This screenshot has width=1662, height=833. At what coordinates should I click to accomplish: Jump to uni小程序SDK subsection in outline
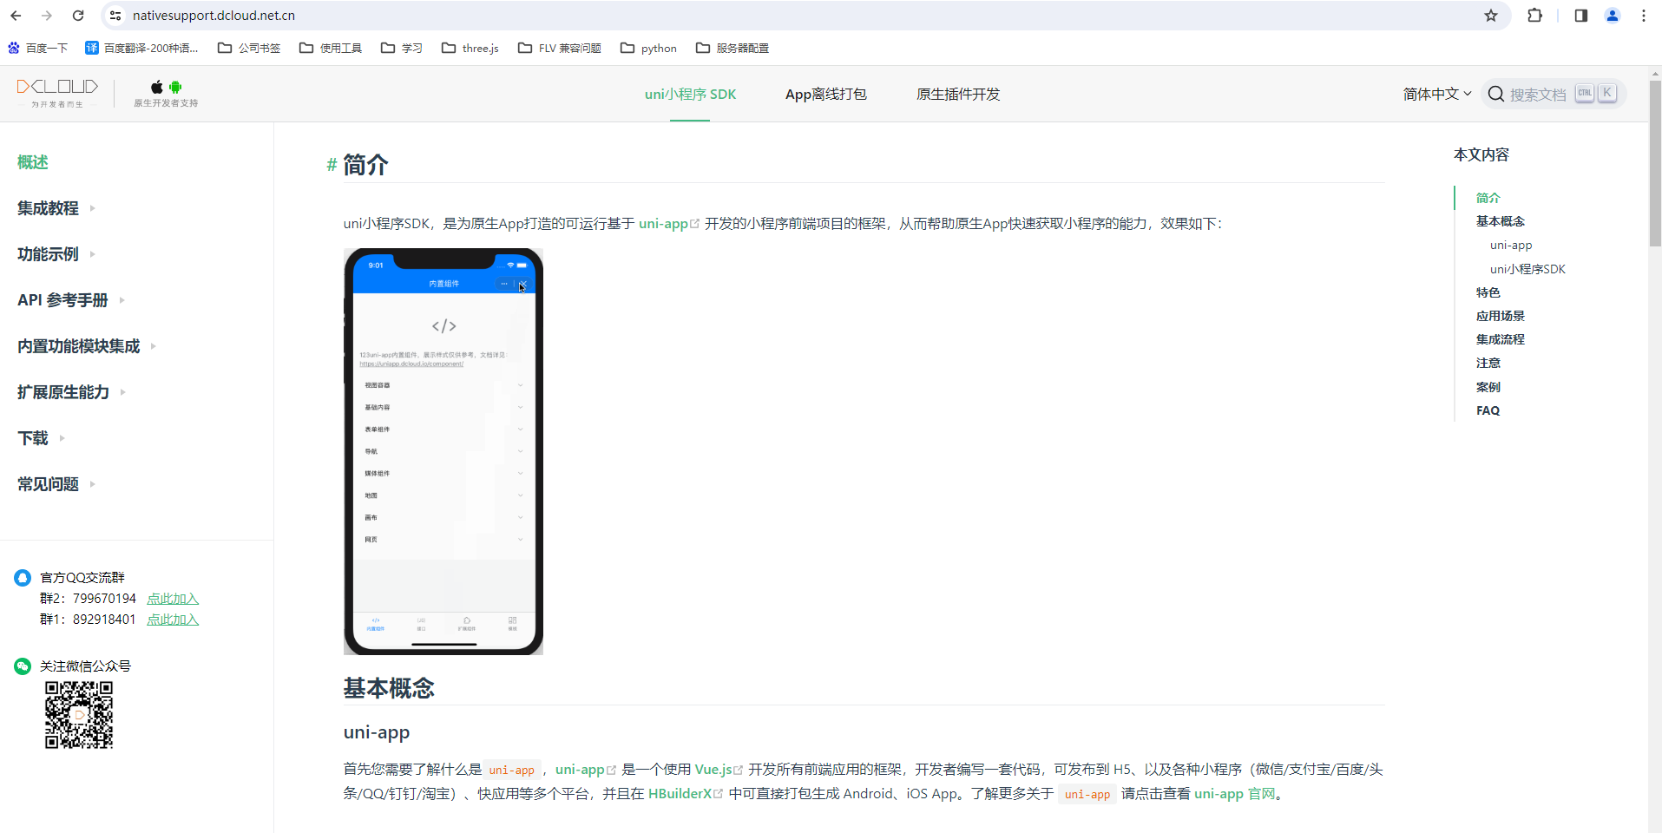tap(1527, 269)
